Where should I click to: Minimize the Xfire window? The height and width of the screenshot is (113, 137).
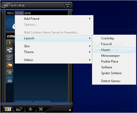pyautogui.click(x=67, y=6)
